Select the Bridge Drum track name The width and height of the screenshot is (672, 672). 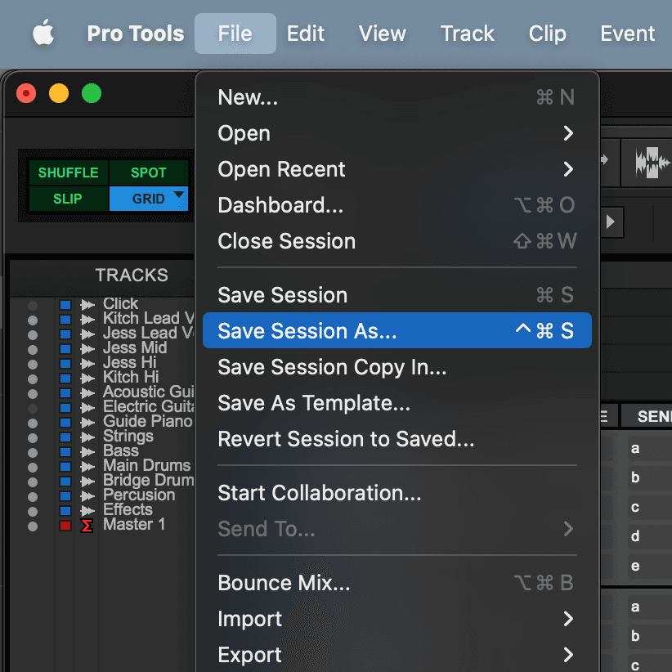[x=148, y=480]
